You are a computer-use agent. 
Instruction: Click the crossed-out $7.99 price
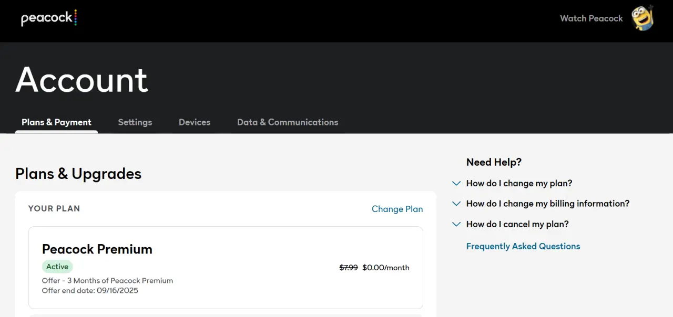click(x=349, y=268)
